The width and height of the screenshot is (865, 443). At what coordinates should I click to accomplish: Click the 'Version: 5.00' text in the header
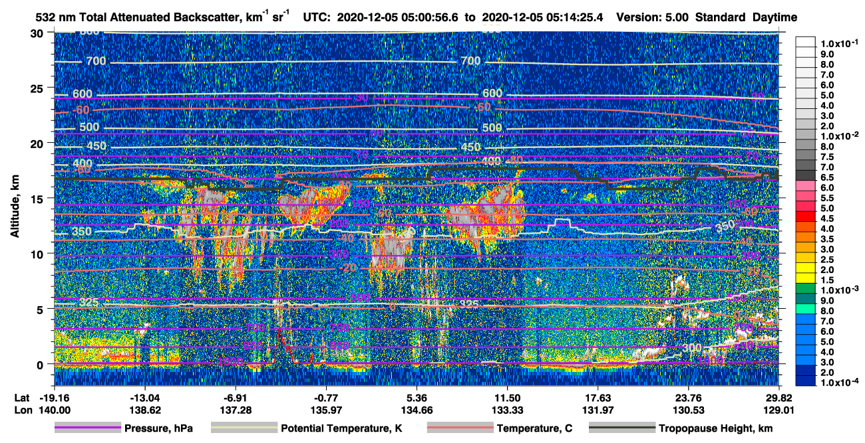coord(653,17)
